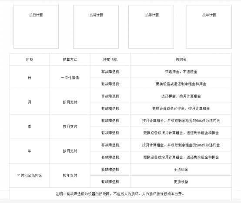Click the 更换设备 penalty cell
Viewport: 241px width, 203px height.
[x=181, y=182]
